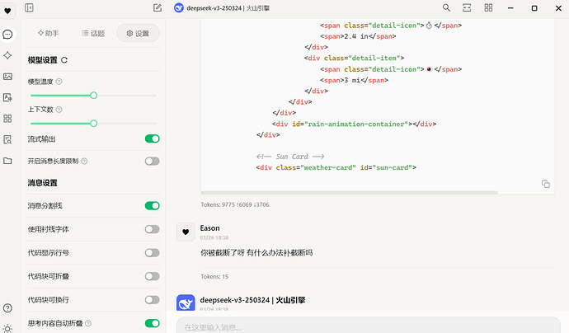Image resolution: width=569 pixels, height=333 pixels.
Task: Click help icon beside 思考内容自动折叠
Action: 87,323
